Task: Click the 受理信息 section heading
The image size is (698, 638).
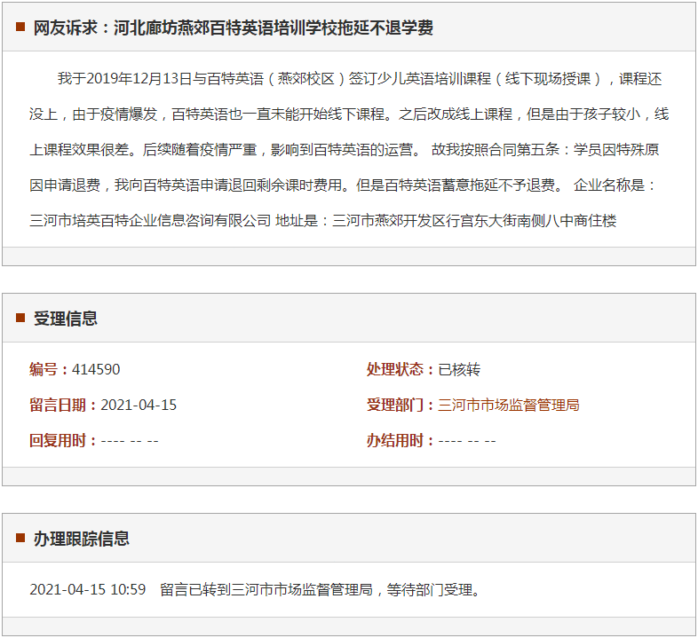Action: (66, 319)
